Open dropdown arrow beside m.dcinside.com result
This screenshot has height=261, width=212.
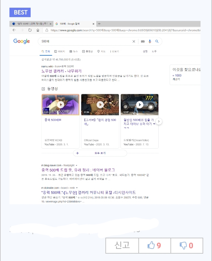click(x=77, y=188)
